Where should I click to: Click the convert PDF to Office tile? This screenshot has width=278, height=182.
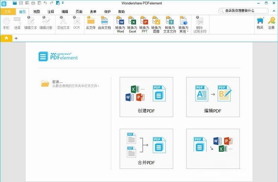tap(213, 149)
